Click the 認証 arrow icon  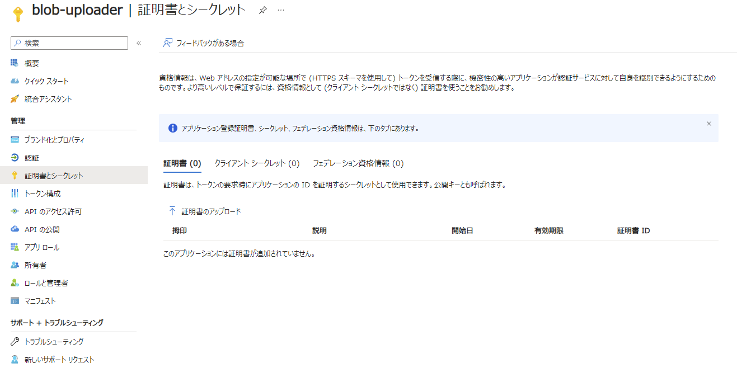[x=15, y=158]
